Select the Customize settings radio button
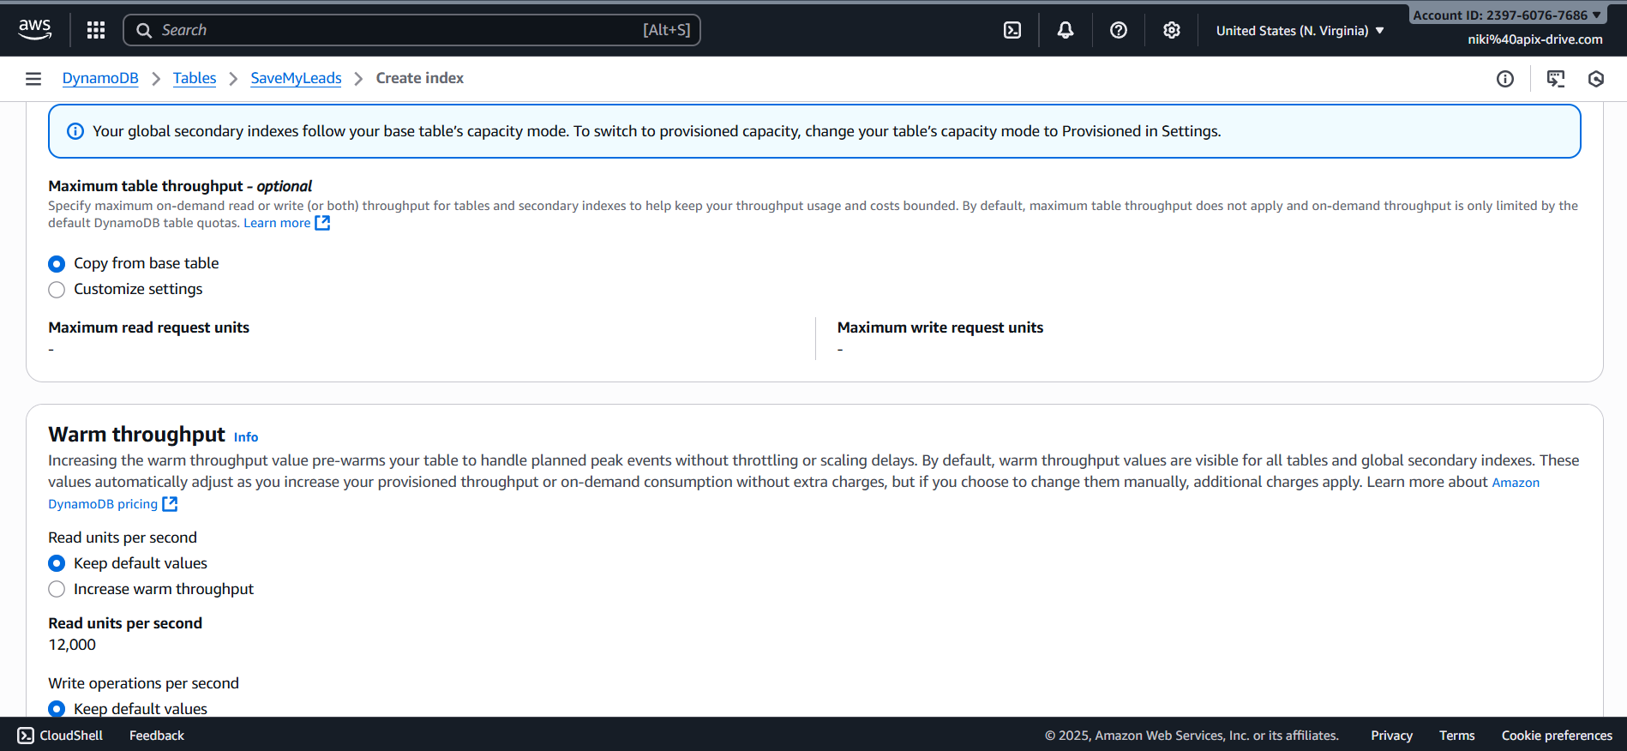Image resolution: width=1627 pixels, height=751 pixels. [x=57, y=290]
